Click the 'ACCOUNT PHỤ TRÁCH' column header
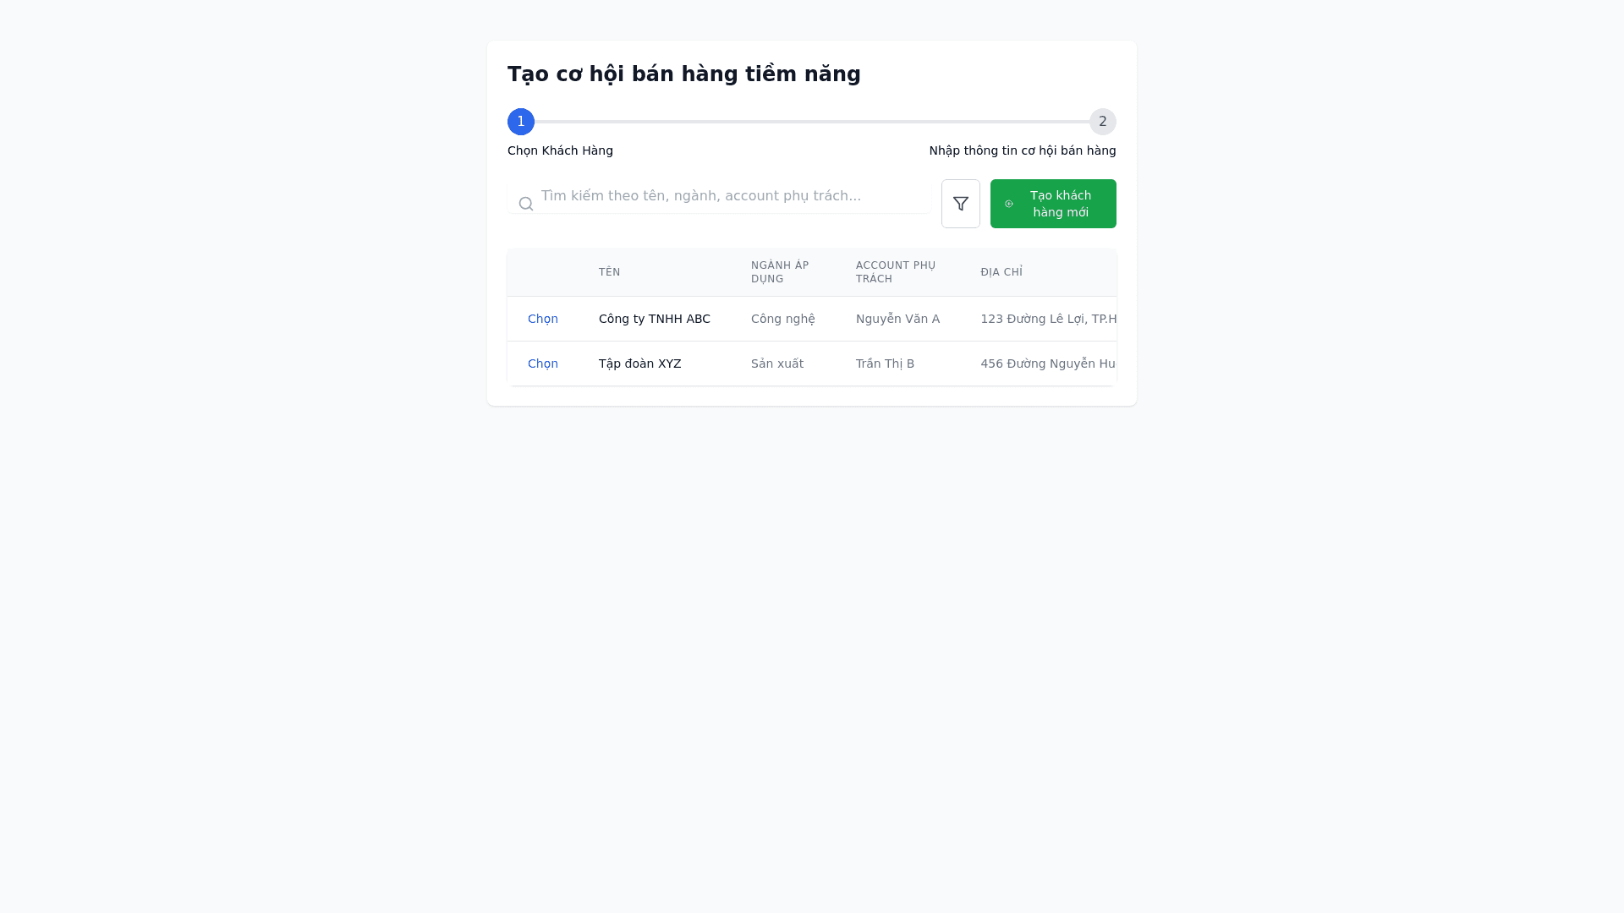The image size is (1624, 913). point(895,272)
